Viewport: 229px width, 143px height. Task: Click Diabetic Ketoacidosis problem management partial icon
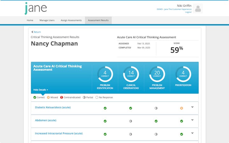[x=156, y=108]
